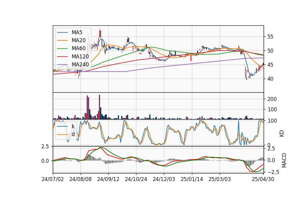The width and height of the screenshot is (293, 211).
Task: Click the KD vertical axis title
Action: (282, 134)
